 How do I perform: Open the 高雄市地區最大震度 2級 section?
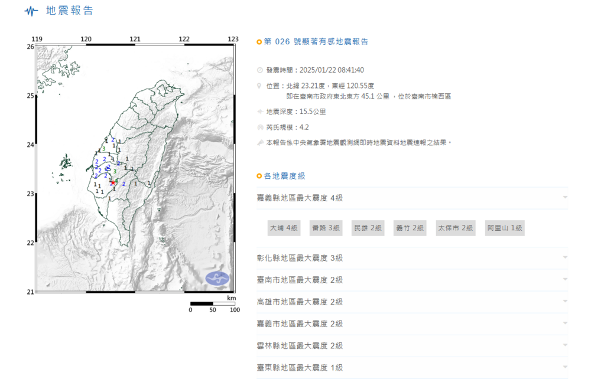pyautogui.click(x=565, y=302)
